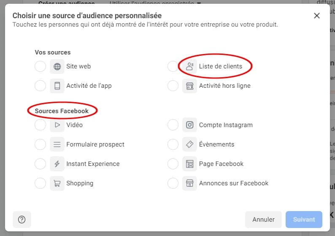Click the lightning icon for Instant Experience
This screenshot has height=236, width=335.
tap(57, 164)
